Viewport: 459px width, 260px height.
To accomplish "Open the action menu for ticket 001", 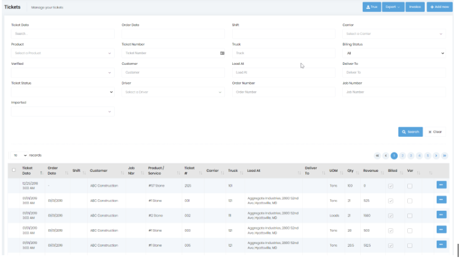I will point(441,200).
